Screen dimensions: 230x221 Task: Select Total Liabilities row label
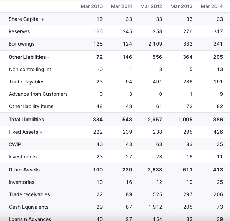(x=26, y=120)
